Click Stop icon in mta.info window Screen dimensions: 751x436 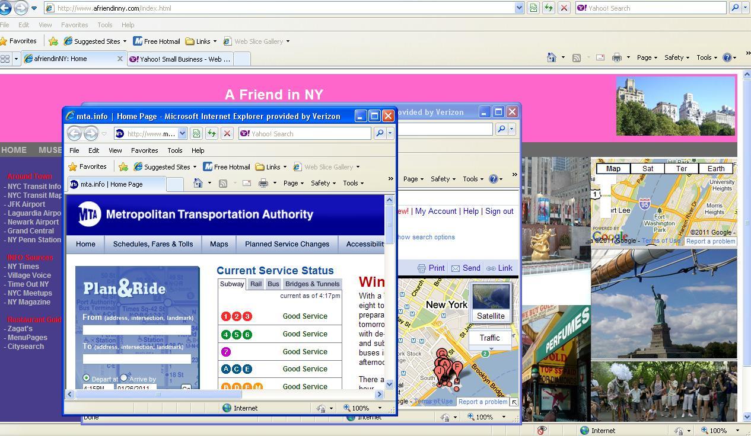(x=227, y=133)
